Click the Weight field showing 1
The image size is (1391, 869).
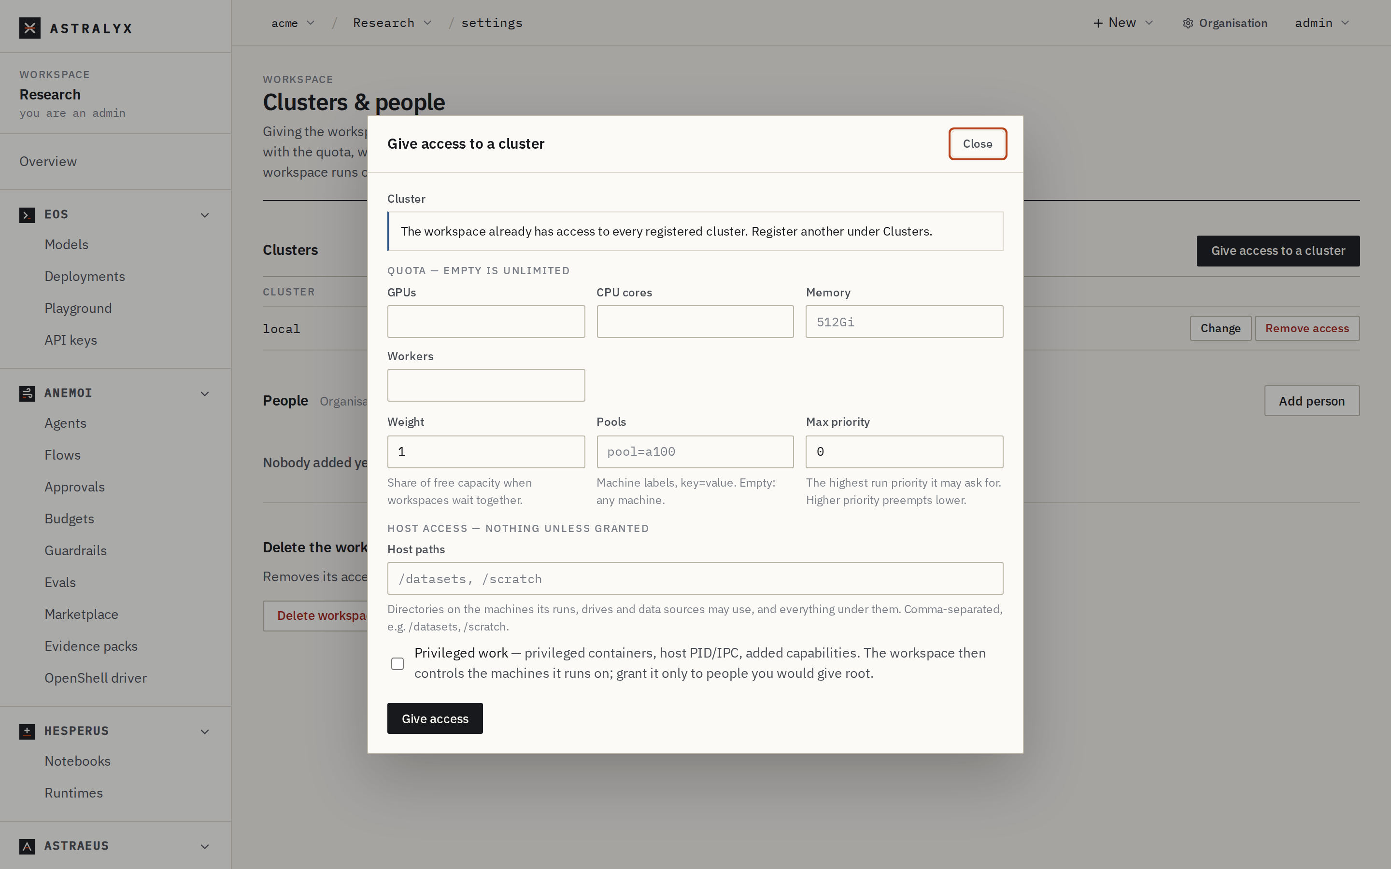(x=486, y=452)
